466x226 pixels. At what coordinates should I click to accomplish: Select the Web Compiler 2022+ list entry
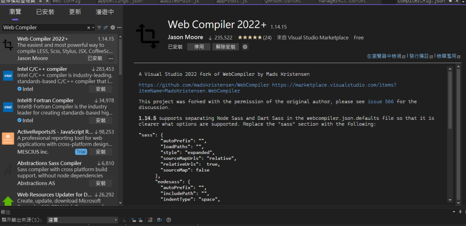(59, 49)
